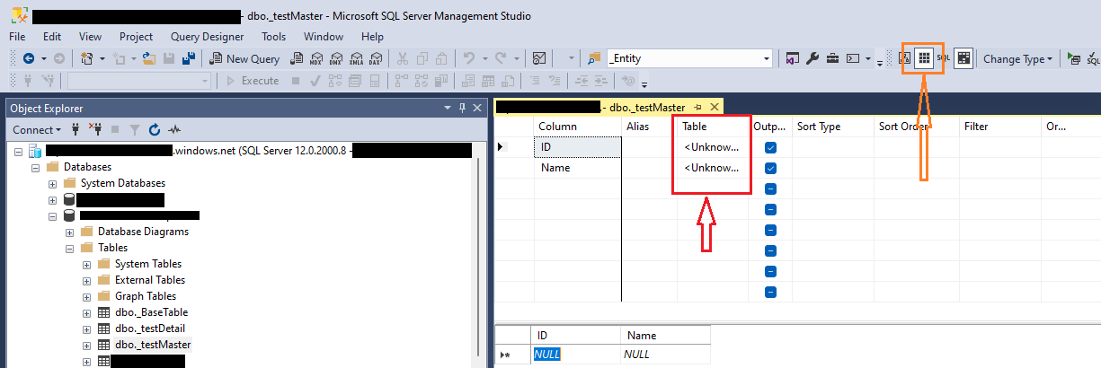The height and width of the screenshot is (368, 1101).
Task: Click the Connect Object Explorer plug icon
Action: click(x=75, y=129)
